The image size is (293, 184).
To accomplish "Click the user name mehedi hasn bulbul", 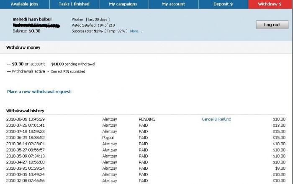I will pyautogui.click(x=32, y=19).
